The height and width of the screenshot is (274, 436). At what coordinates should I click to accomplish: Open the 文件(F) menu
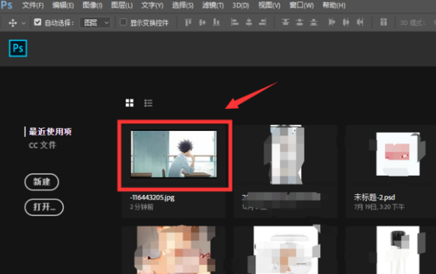pos(33,5)
